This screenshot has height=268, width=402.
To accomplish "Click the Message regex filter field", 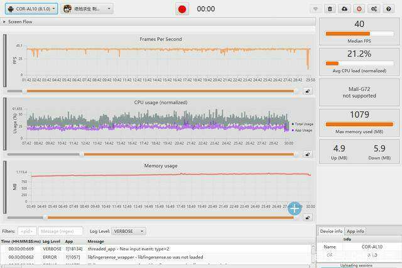I will [60, 232].
